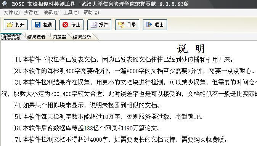Click the 停止 button label
The height and width of the screenshot is (146, 257).
tap(75, 25)
